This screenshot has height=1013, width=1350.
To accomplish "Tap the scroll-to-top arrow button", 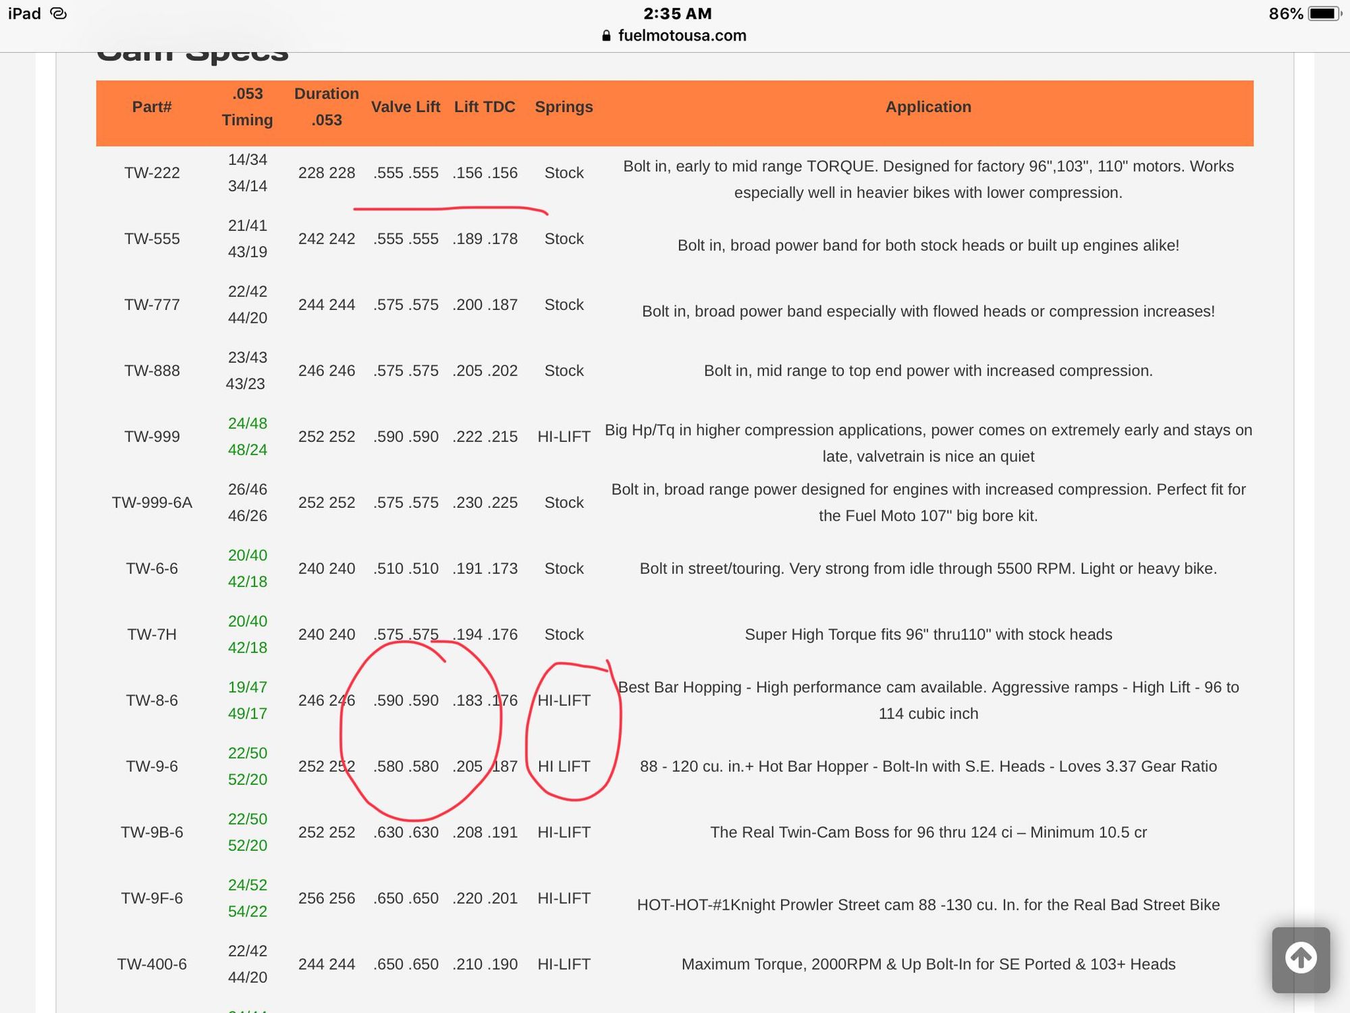I will pyautogui.click(x=1301, y=959).
